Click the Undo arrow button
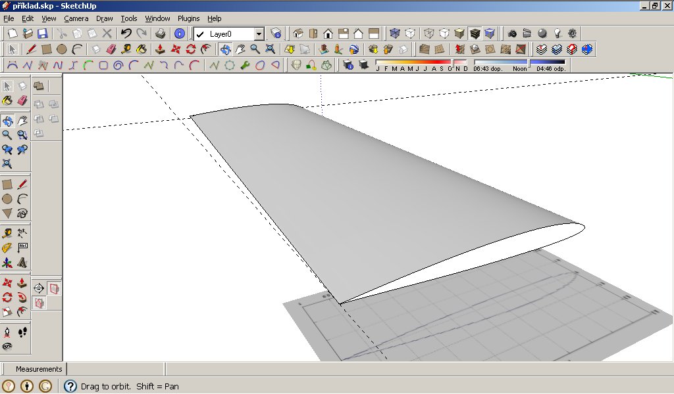Viewport: 674px width, 394px height. pos(126,33)
